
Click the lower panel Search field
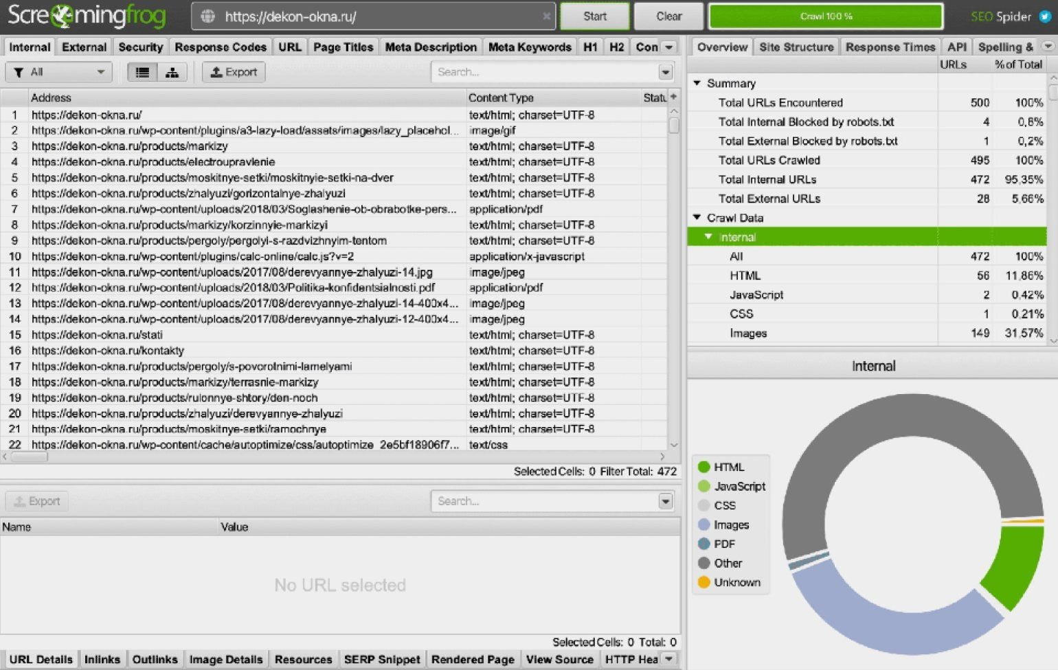pyautogui.click(x=543, y=501)
